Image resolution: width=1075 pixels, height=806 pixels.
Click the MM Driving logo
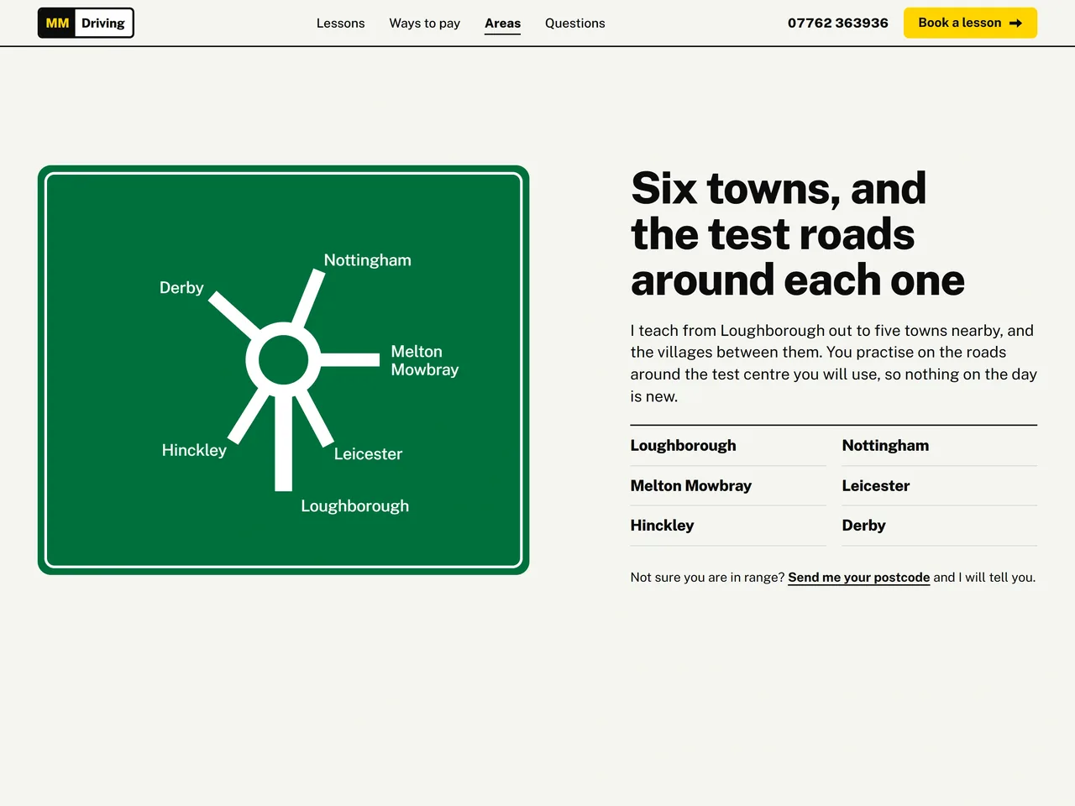click(86, 23)
